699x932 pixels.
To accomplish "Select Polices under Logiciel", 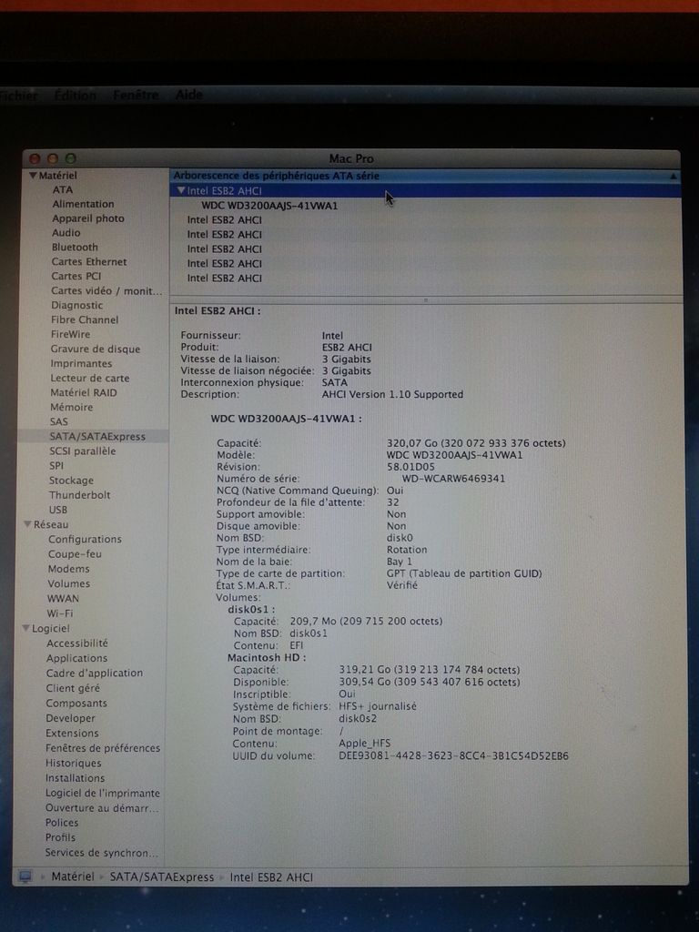I will tap(62, 823).
